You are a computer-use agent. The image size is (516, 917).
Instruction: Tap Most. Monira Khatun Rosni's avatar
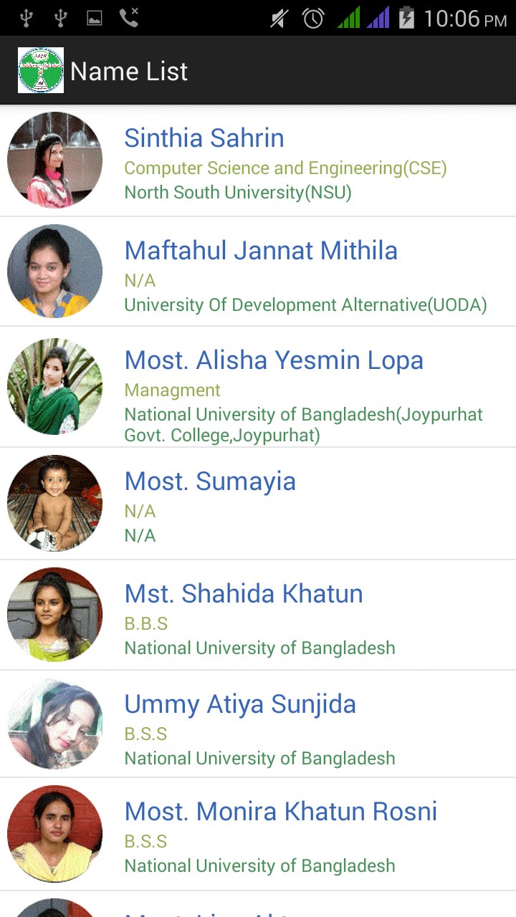pos(54,834)
